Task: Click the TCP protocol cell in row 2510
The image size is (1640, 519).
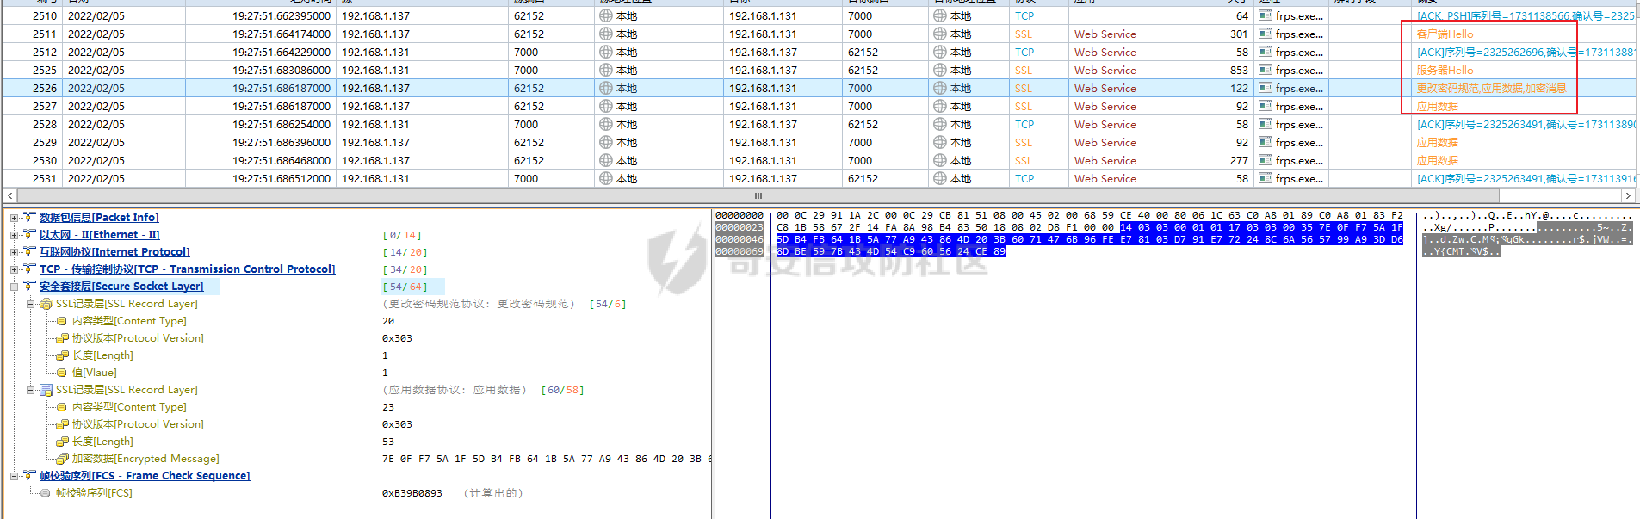Action: pyautogui.click(x=1024, y=15)
